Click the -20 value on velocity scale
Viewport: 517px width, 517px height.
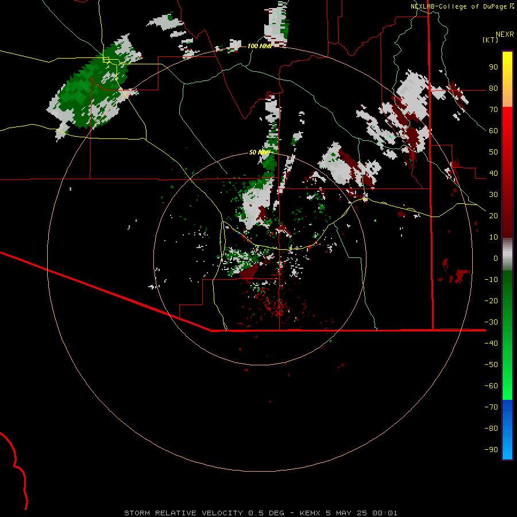coord(491,301)
